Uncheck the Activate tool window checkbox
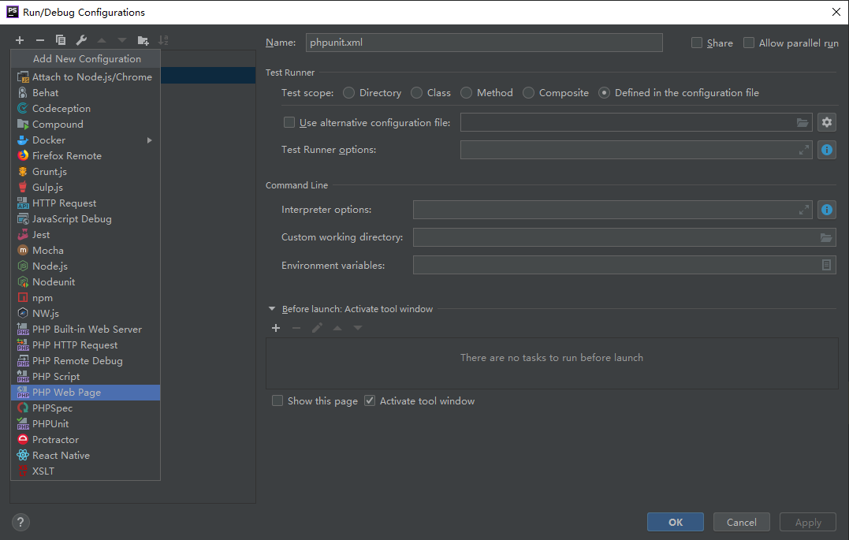This screenshot has width=849, height=540. (370, 401)
